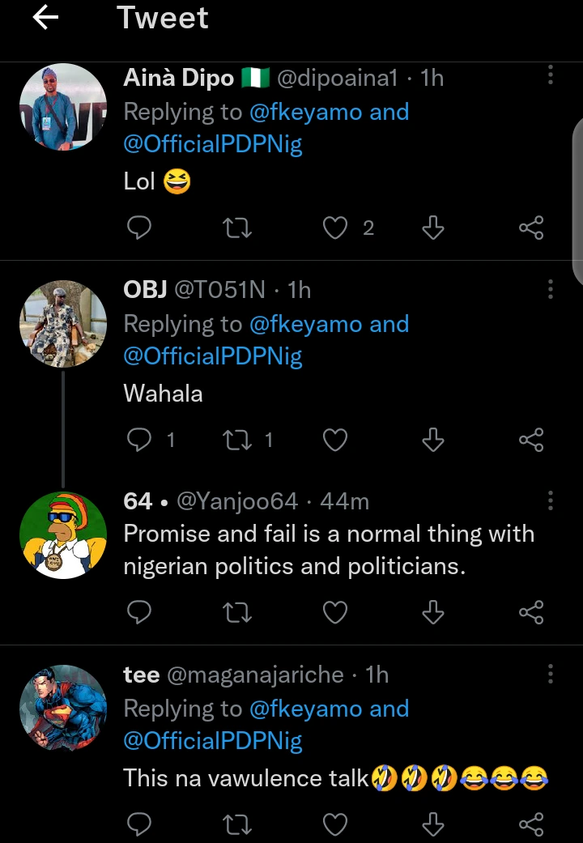Reply to Ainà Dipo's "Lol" tweet
The height and width of the screenshot is (843, 583).
click(139, 228)
